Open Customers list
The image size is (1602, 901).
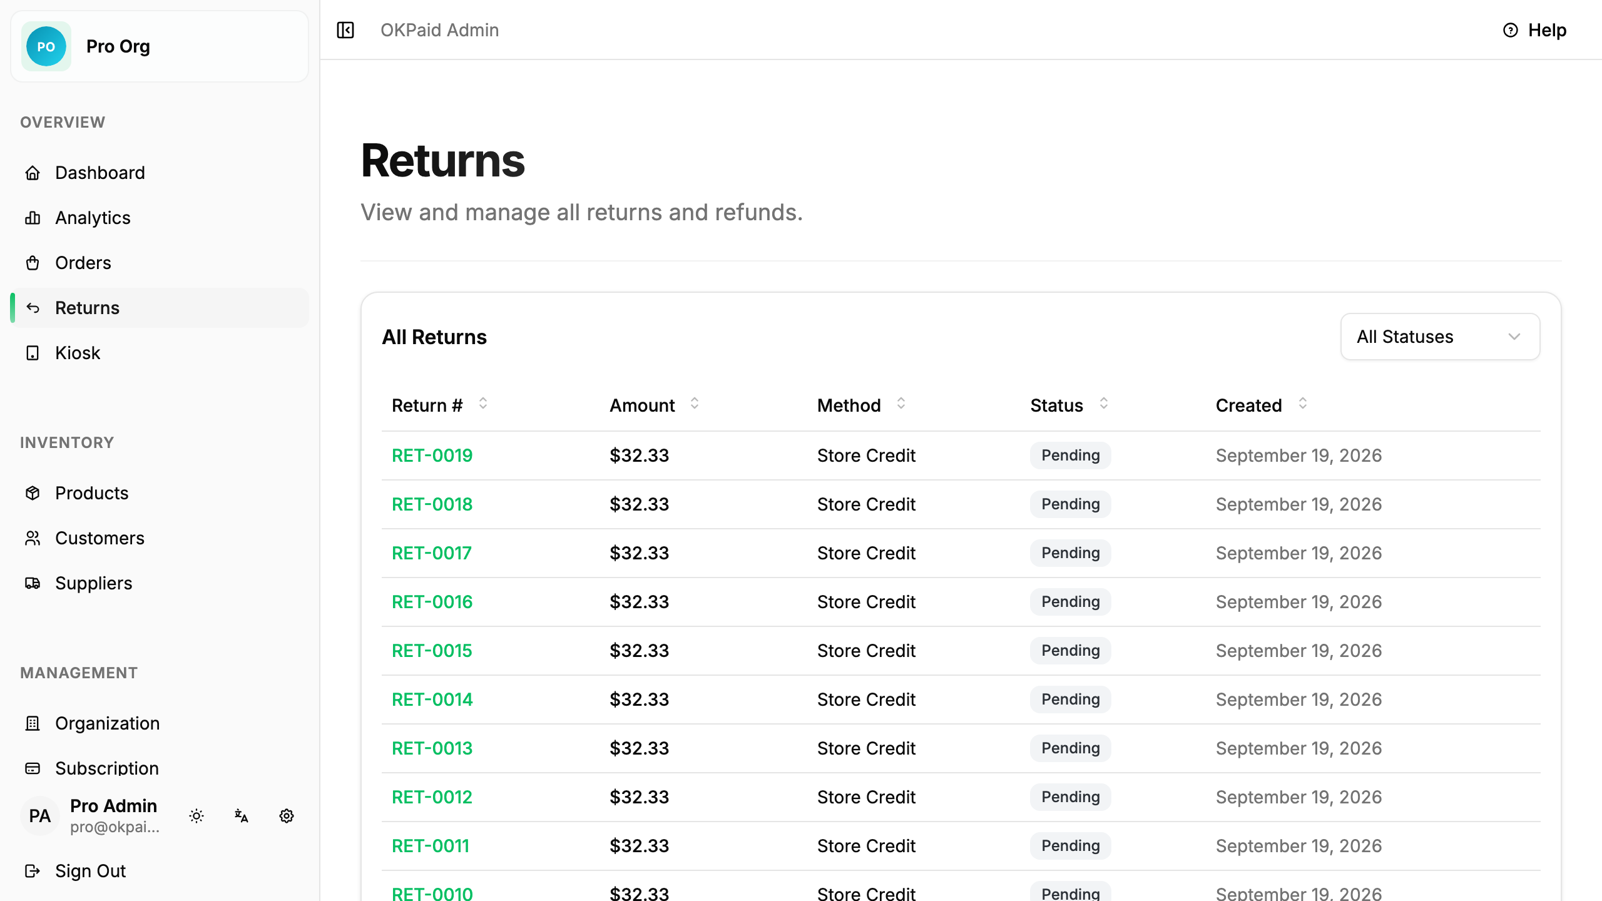[160, 538]
